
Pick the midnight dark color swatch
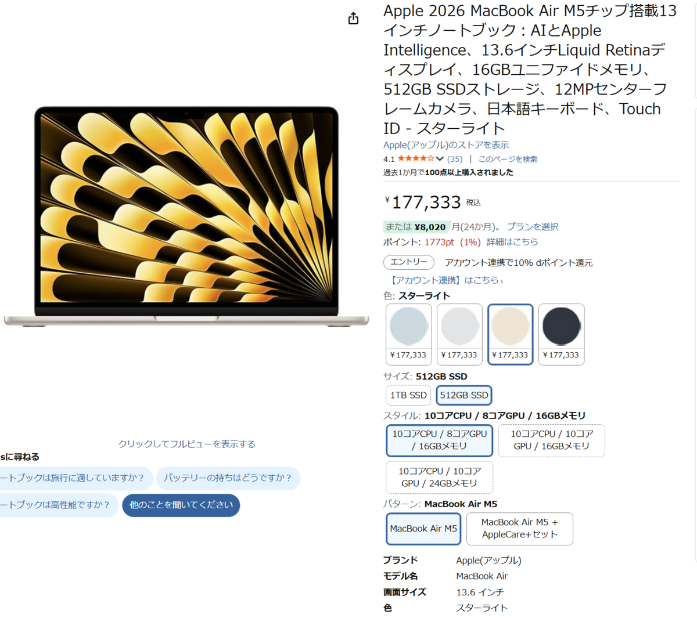pyautogui.click(x=561, y=334)
